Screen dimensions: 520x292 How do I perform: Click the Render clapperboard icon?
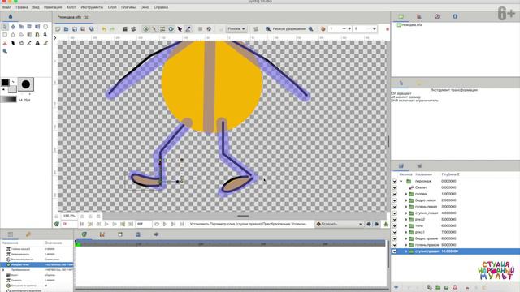tap(124, 29)
